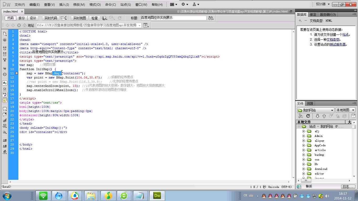The image size is (358, 201).
Task: Open 文件(F) menu
Action: [20, 4]
